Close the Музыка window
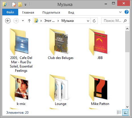This screenshot has height=118, width=132. [x=124, y=3]
